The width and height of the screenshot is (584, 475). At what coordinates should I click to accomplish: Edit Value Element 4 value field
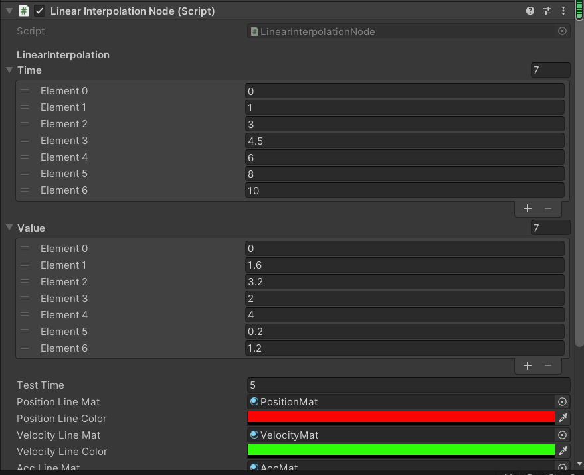pyautogui.click(x=405, y=315)
